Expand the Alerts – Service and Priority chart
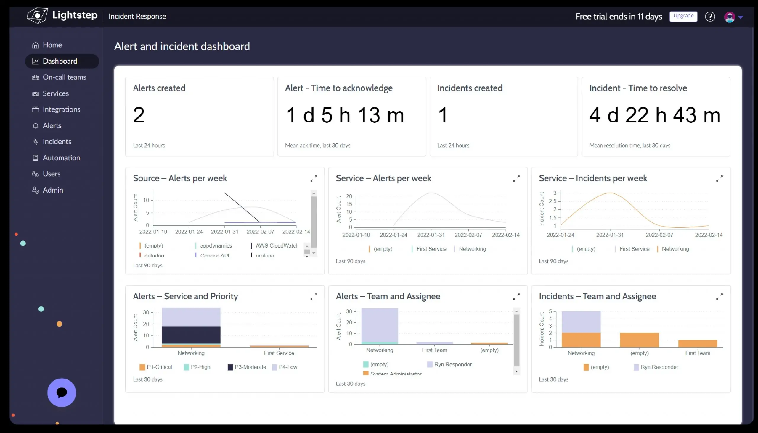This screenshot has height=433, width=758. [x=314, y=296]
